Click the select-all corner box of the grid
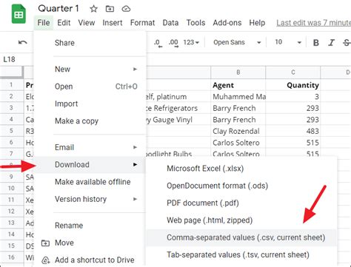The height and width of the screenshot is (267, 351). click(11, 72)
